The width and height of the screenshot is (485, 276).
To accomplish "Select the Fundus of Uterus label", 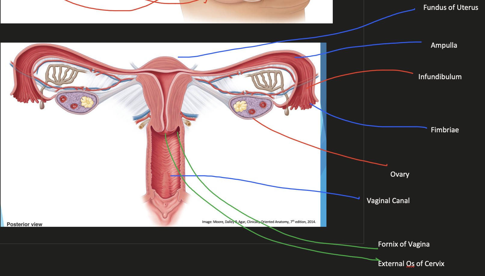I will point(450,7).
